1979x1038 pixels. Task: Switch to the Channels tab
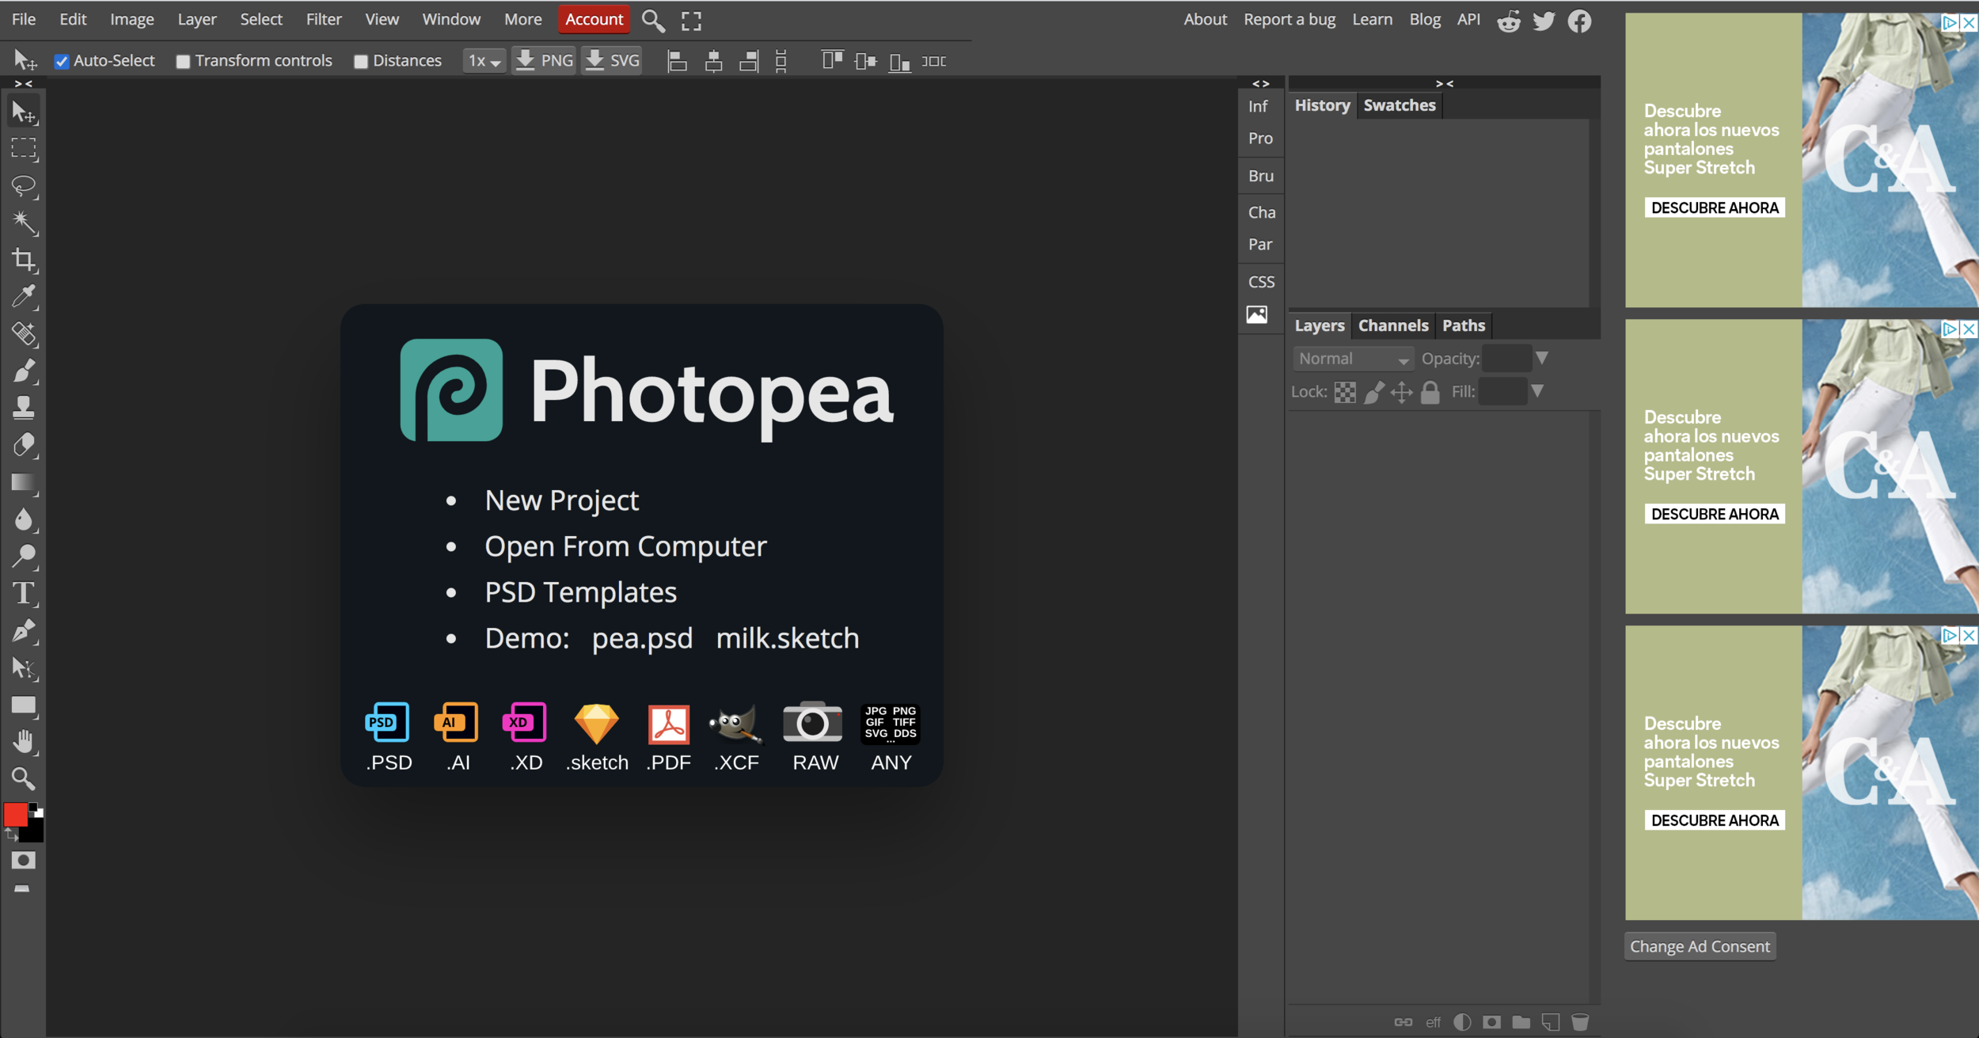click(x=1392, y=325)
